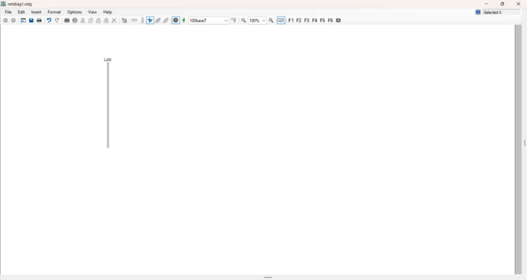527x280 pixels.
Task: Zoom in with the magnifier plus icon
Action: (271, 21)
